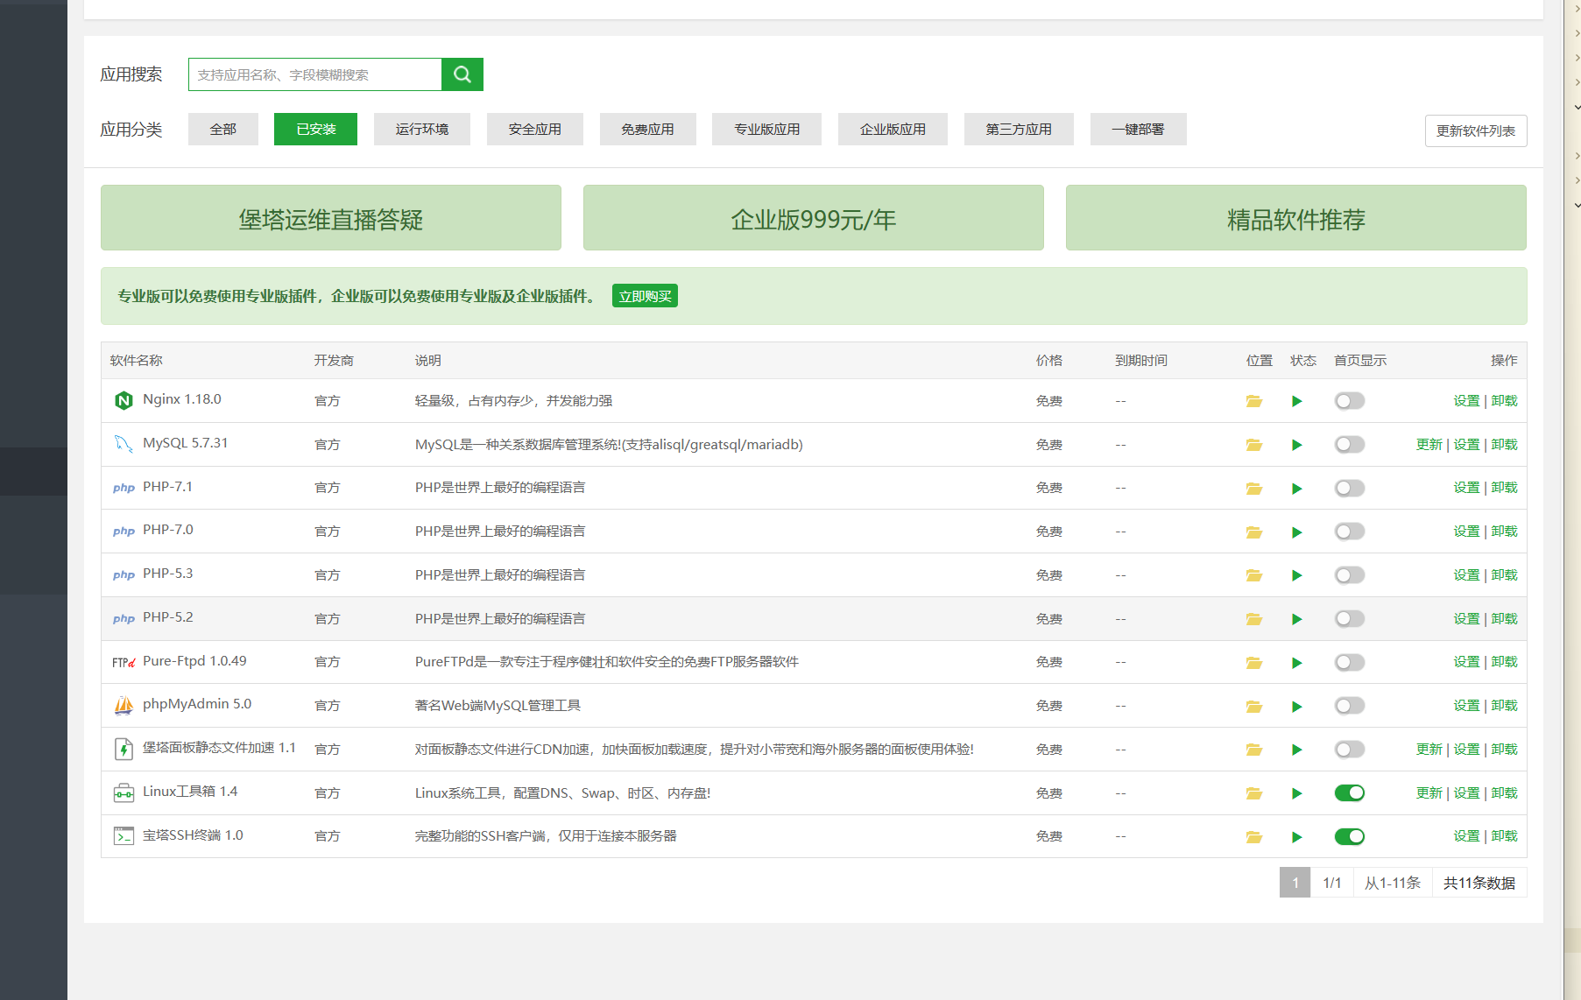The height and width of the screenshot is (1000, 1581).
Task: Click 更新 link for Linux工具箱 1.4
Action: [x=1429, y=793]
